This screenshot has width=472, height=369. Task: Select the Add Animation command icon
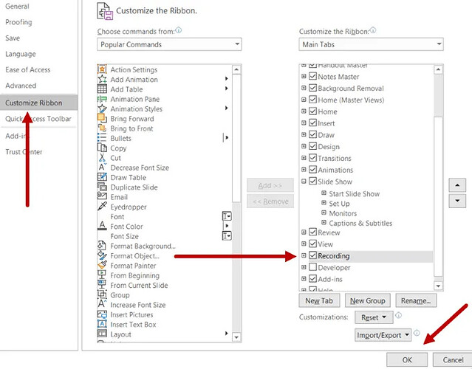(x=102, y=80)
